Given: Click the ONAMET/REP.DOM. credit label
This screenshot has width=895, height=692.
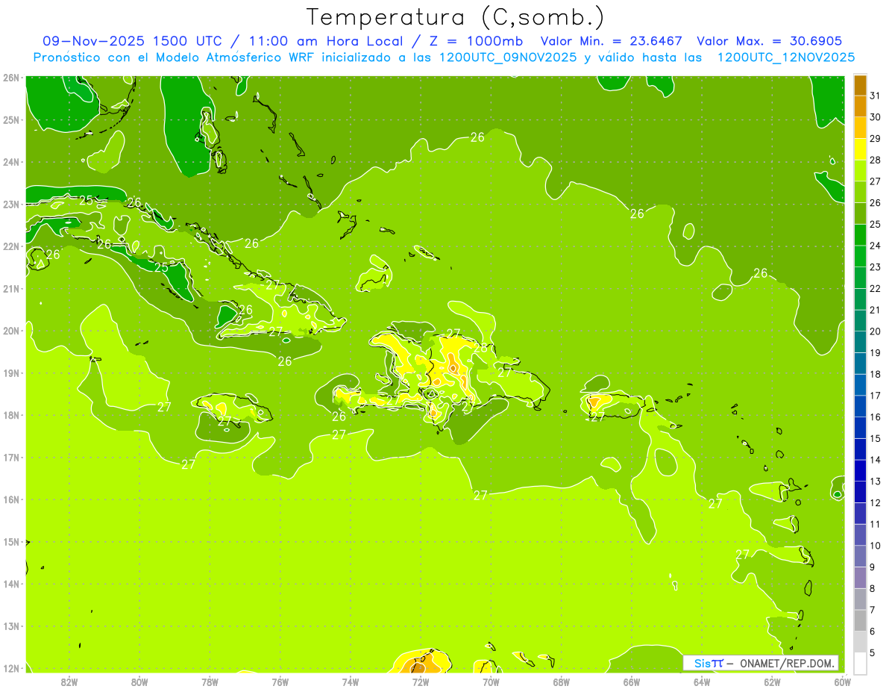Looking at the screenshot, I should click(787, 663).
